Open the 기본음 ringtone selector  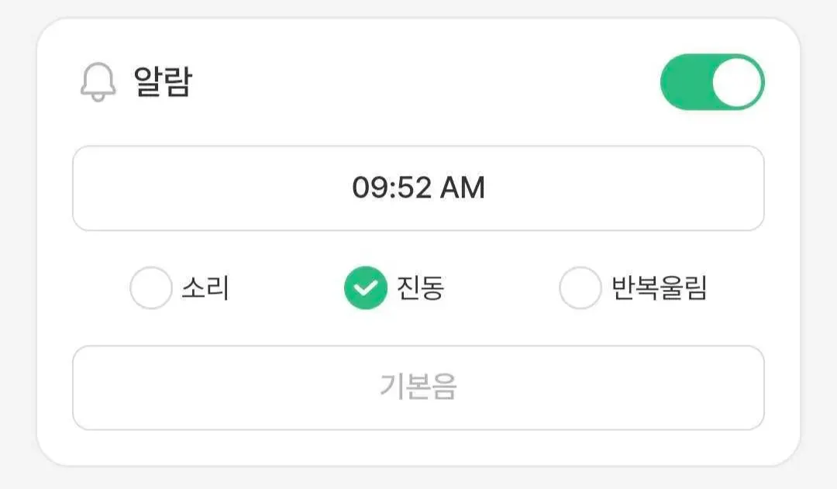[418, 387]
